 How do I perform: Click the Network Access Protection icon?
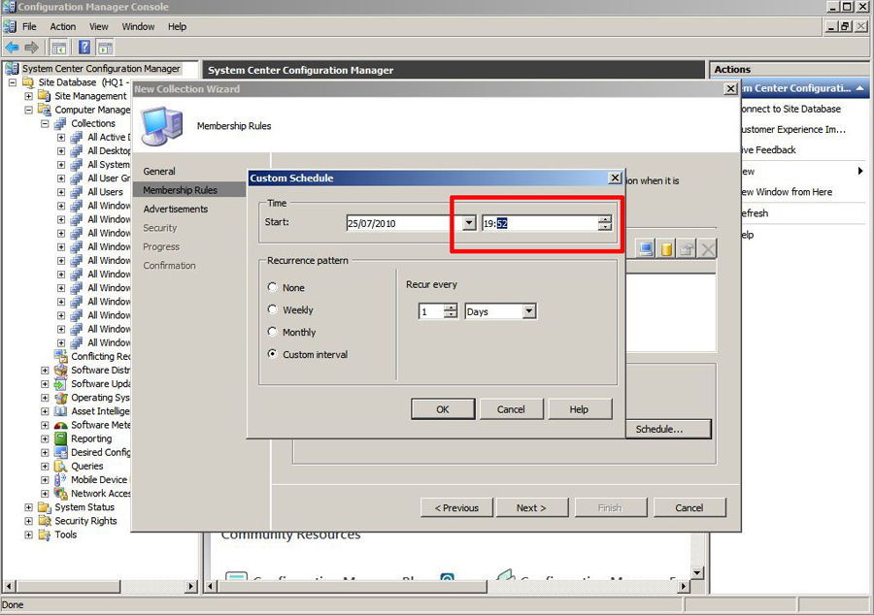tap(61, 494)
